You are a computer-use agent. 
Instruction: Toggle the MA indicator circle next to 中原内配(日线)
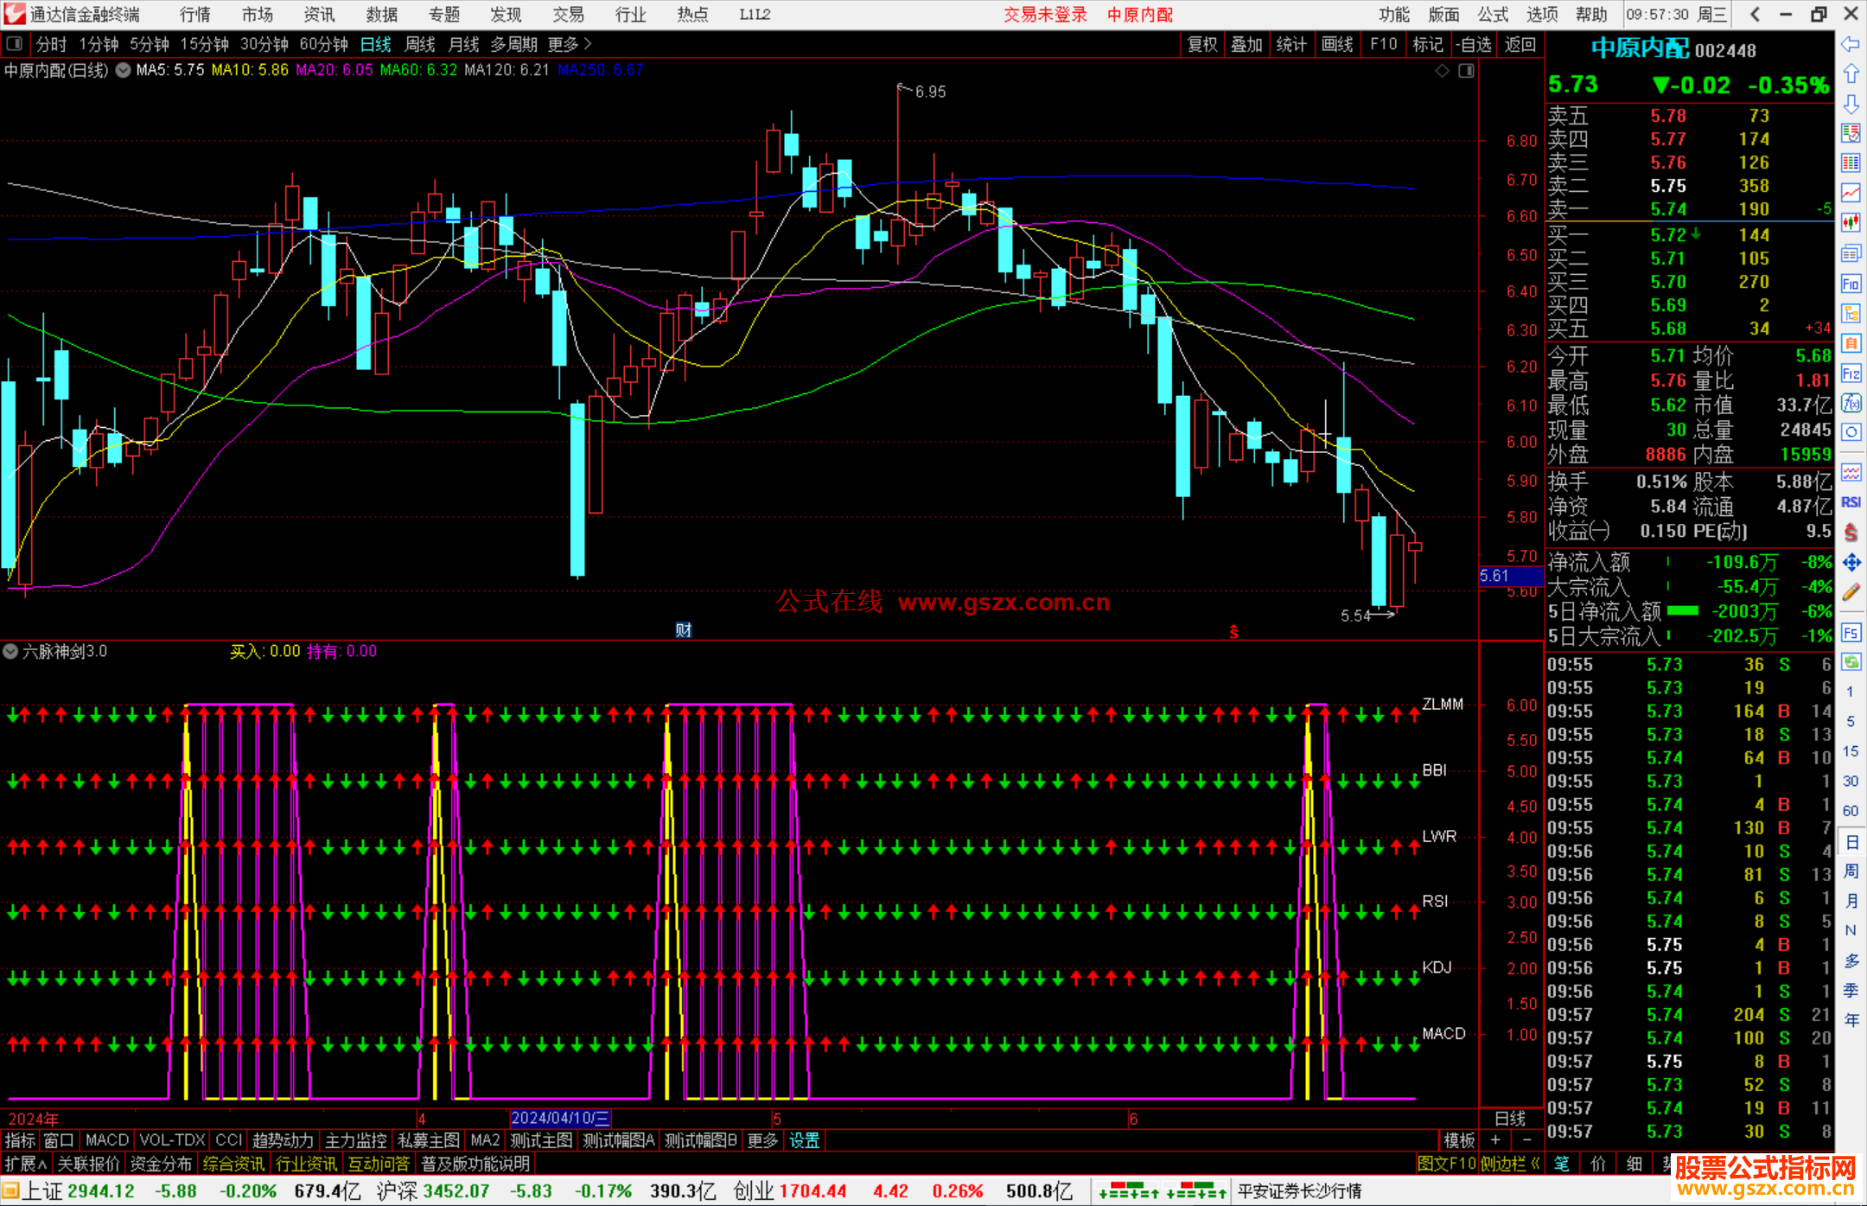(x=124, y=70)
